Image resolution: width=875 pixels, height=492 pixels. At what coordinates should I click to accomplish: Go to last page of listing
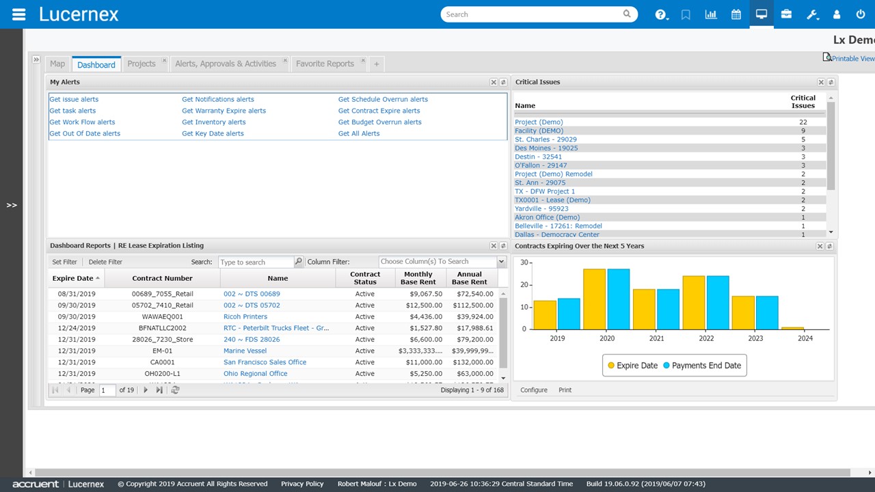(159, 390)
